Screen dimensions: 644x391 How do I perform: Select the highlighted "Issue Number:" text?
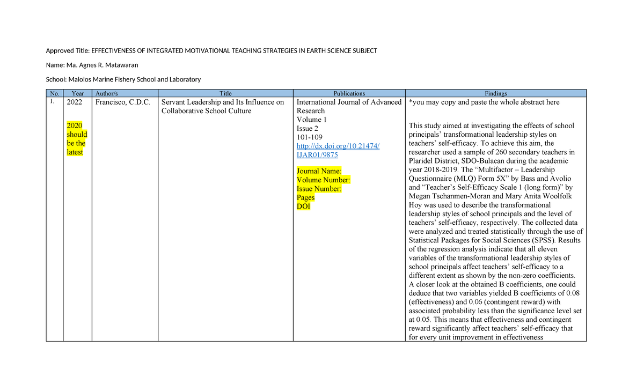pyautogui.click(x=320, y=188)
